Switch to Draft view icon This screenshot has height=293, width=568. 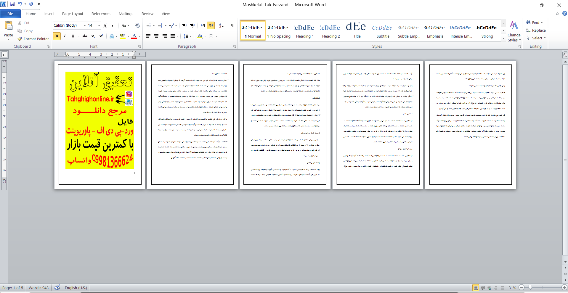tap(503, 288)
